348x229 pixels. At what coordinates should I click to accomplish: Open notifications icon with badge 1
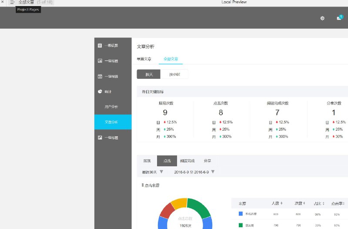click(x=340, y=17)
